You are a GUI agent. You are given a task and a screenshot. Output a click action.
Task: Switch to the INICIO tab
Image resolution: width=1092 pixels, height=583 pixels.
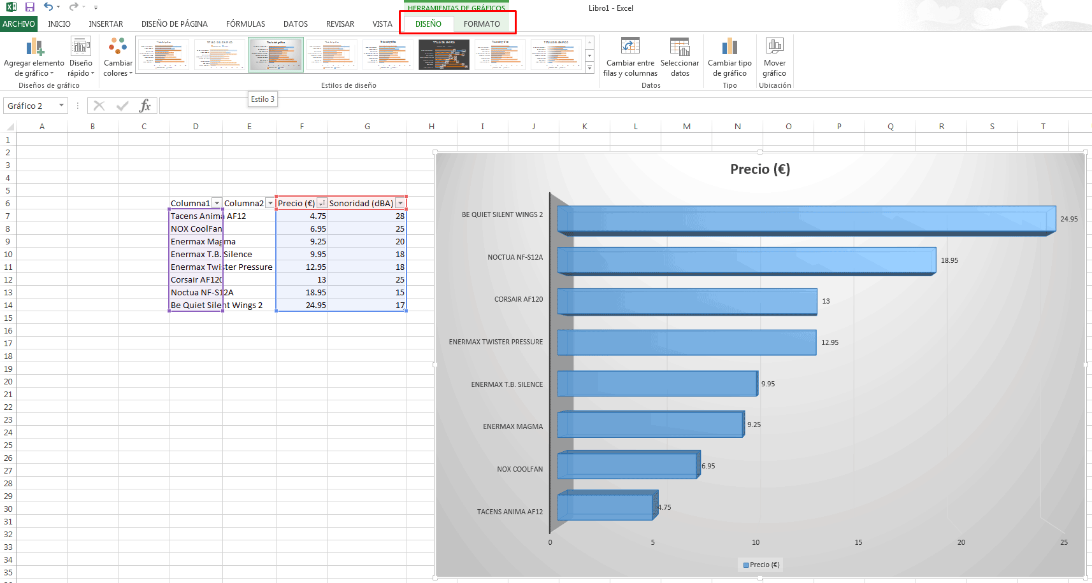tap(59, 24)
